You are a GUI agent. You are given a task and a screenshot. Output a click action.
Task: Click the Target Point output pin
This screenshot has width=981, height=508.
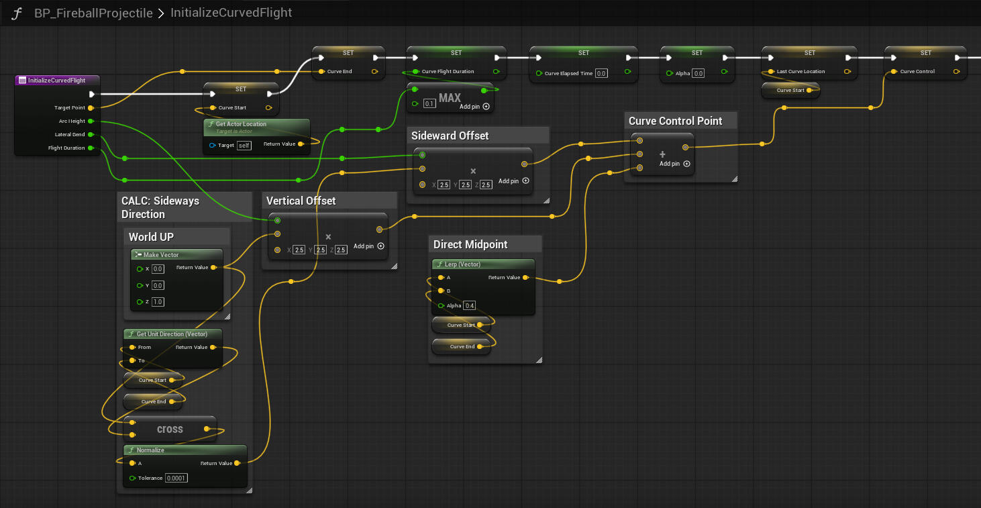coord(91,107)
